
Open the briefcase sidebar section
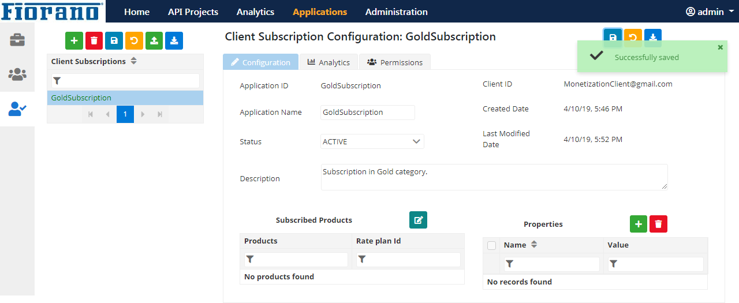pyautogui.click(x=17, y=40)
